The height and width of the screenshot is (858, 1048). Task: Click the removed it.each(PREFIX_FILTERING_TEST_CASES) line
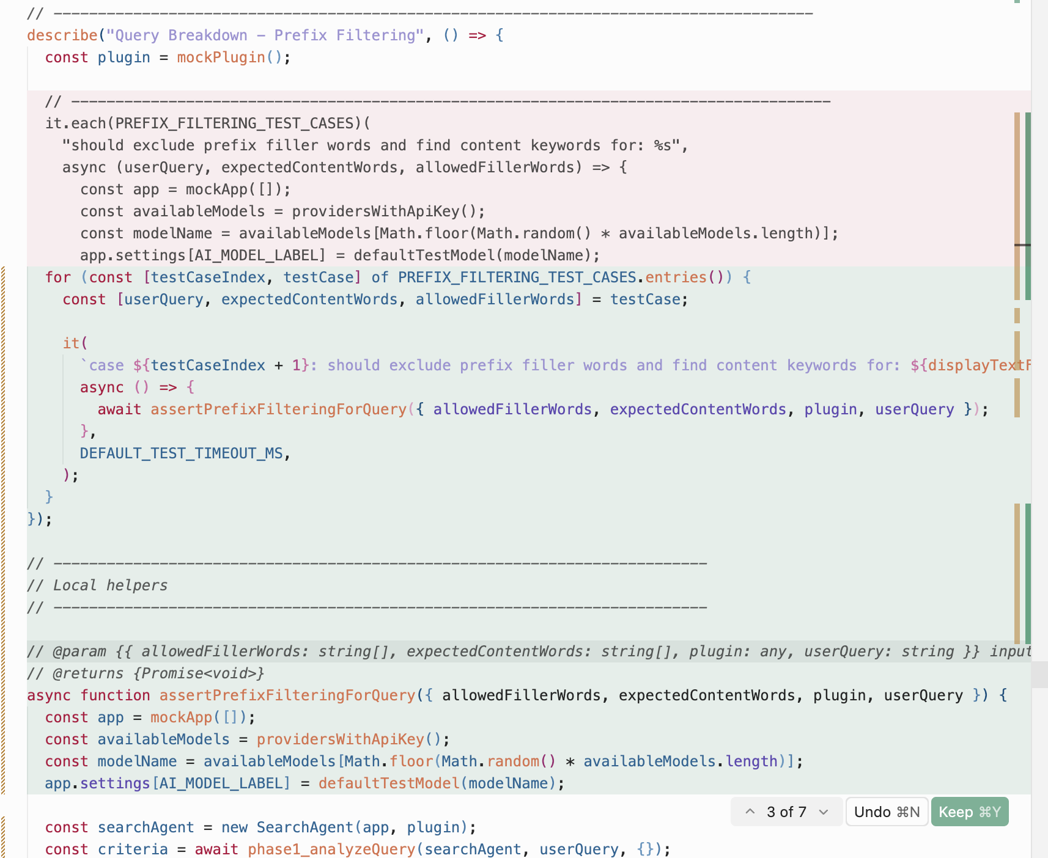click(207, 123)
